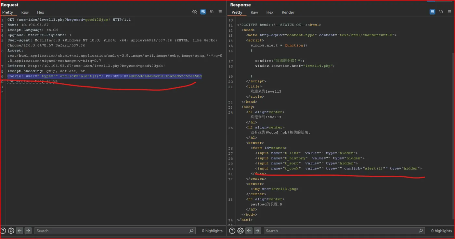Click the Referer level12.php header line

(x=86, y=66)
